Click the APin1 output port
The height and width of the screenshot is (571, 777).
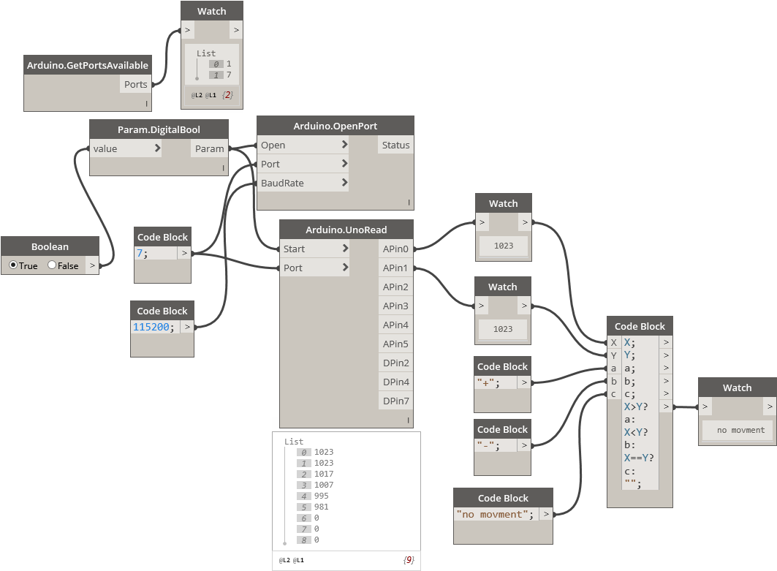point(395,268)
